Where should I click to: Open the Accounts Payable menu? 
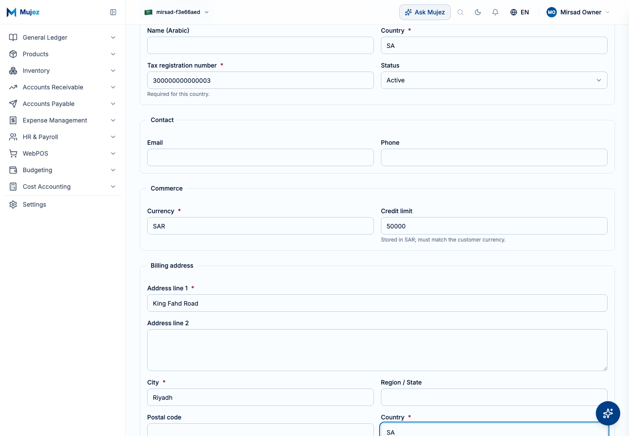tap(62, 104)
